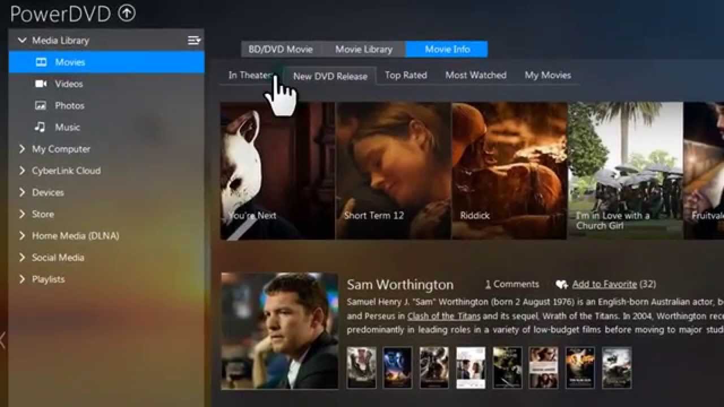Open the Riddick movie tile
The width and height of the screenshot is (724, 407).
(x=509, y=171)
